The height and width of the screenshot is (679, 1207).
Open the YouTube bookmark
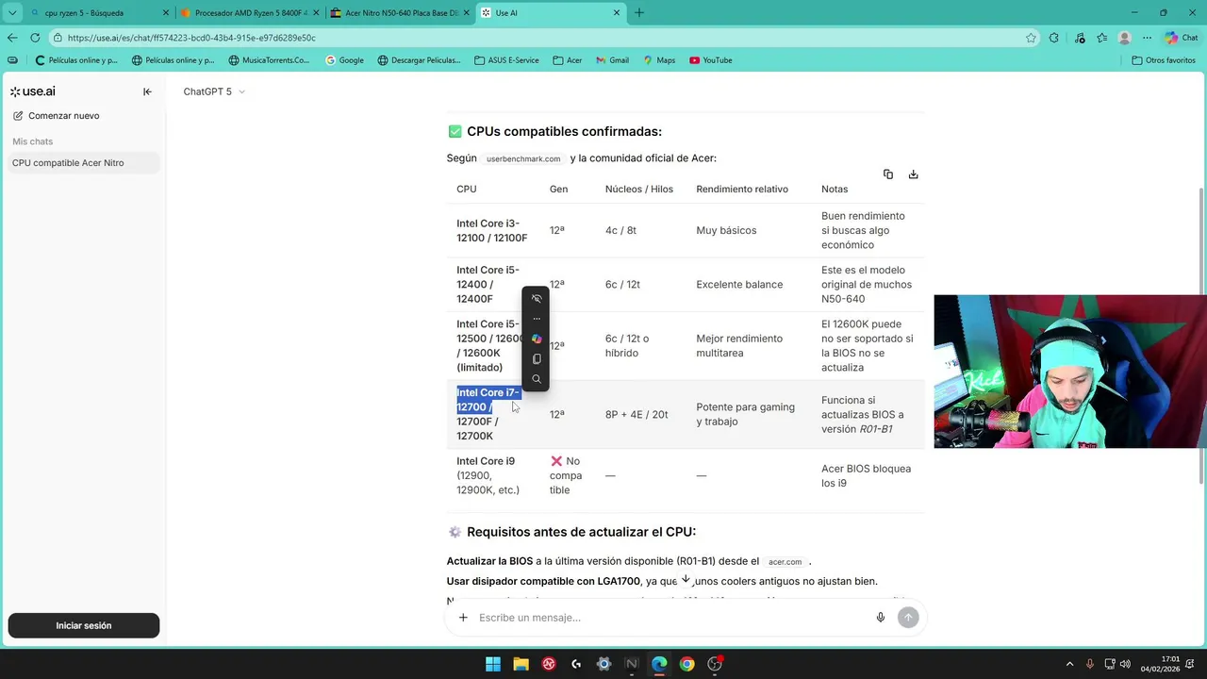(710, 60)
